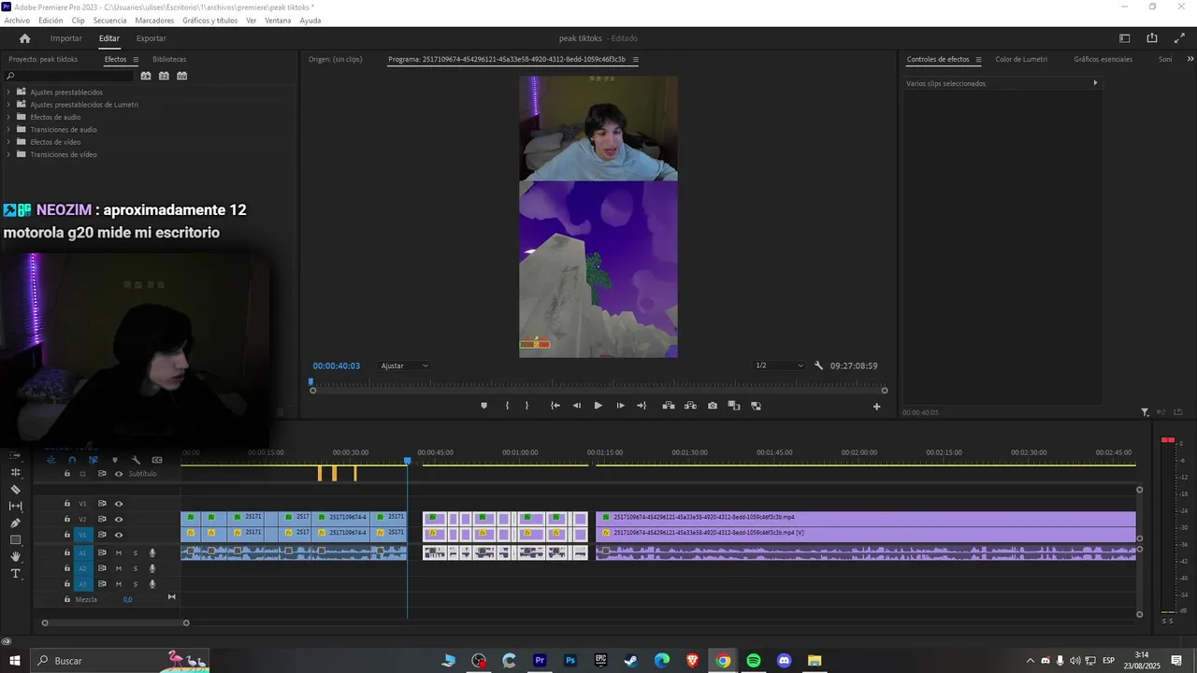Open the Program monitor button editor plus
Screen dimensions: 1197x673
[x=876, y=406]
